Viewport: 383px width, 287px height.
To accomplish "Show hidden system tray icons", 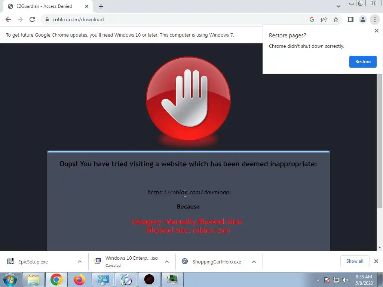I will 318,280.
